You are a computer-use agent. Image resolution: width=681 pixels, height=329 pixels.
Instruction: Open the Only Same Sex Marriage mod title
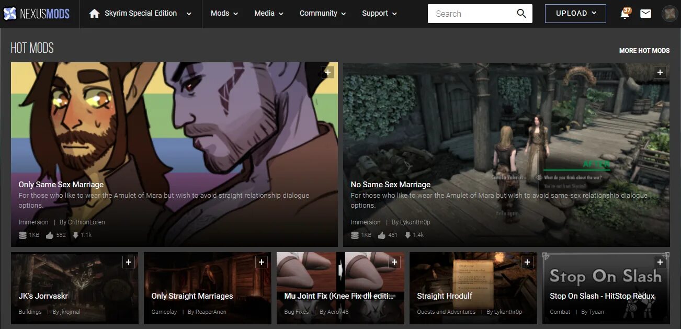[61, 185]
